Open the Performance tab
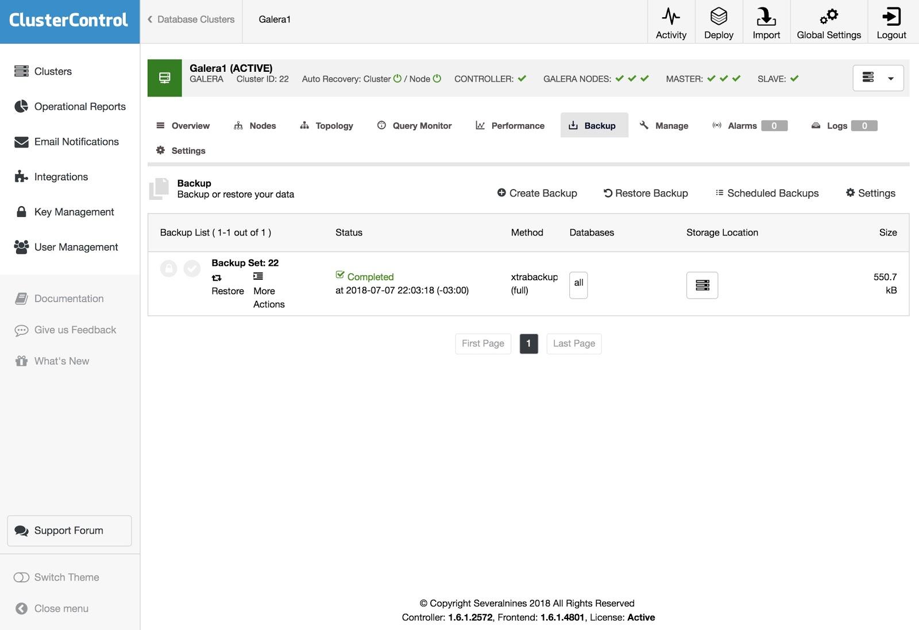The image size is (919, 630). [x=510, y=126]
